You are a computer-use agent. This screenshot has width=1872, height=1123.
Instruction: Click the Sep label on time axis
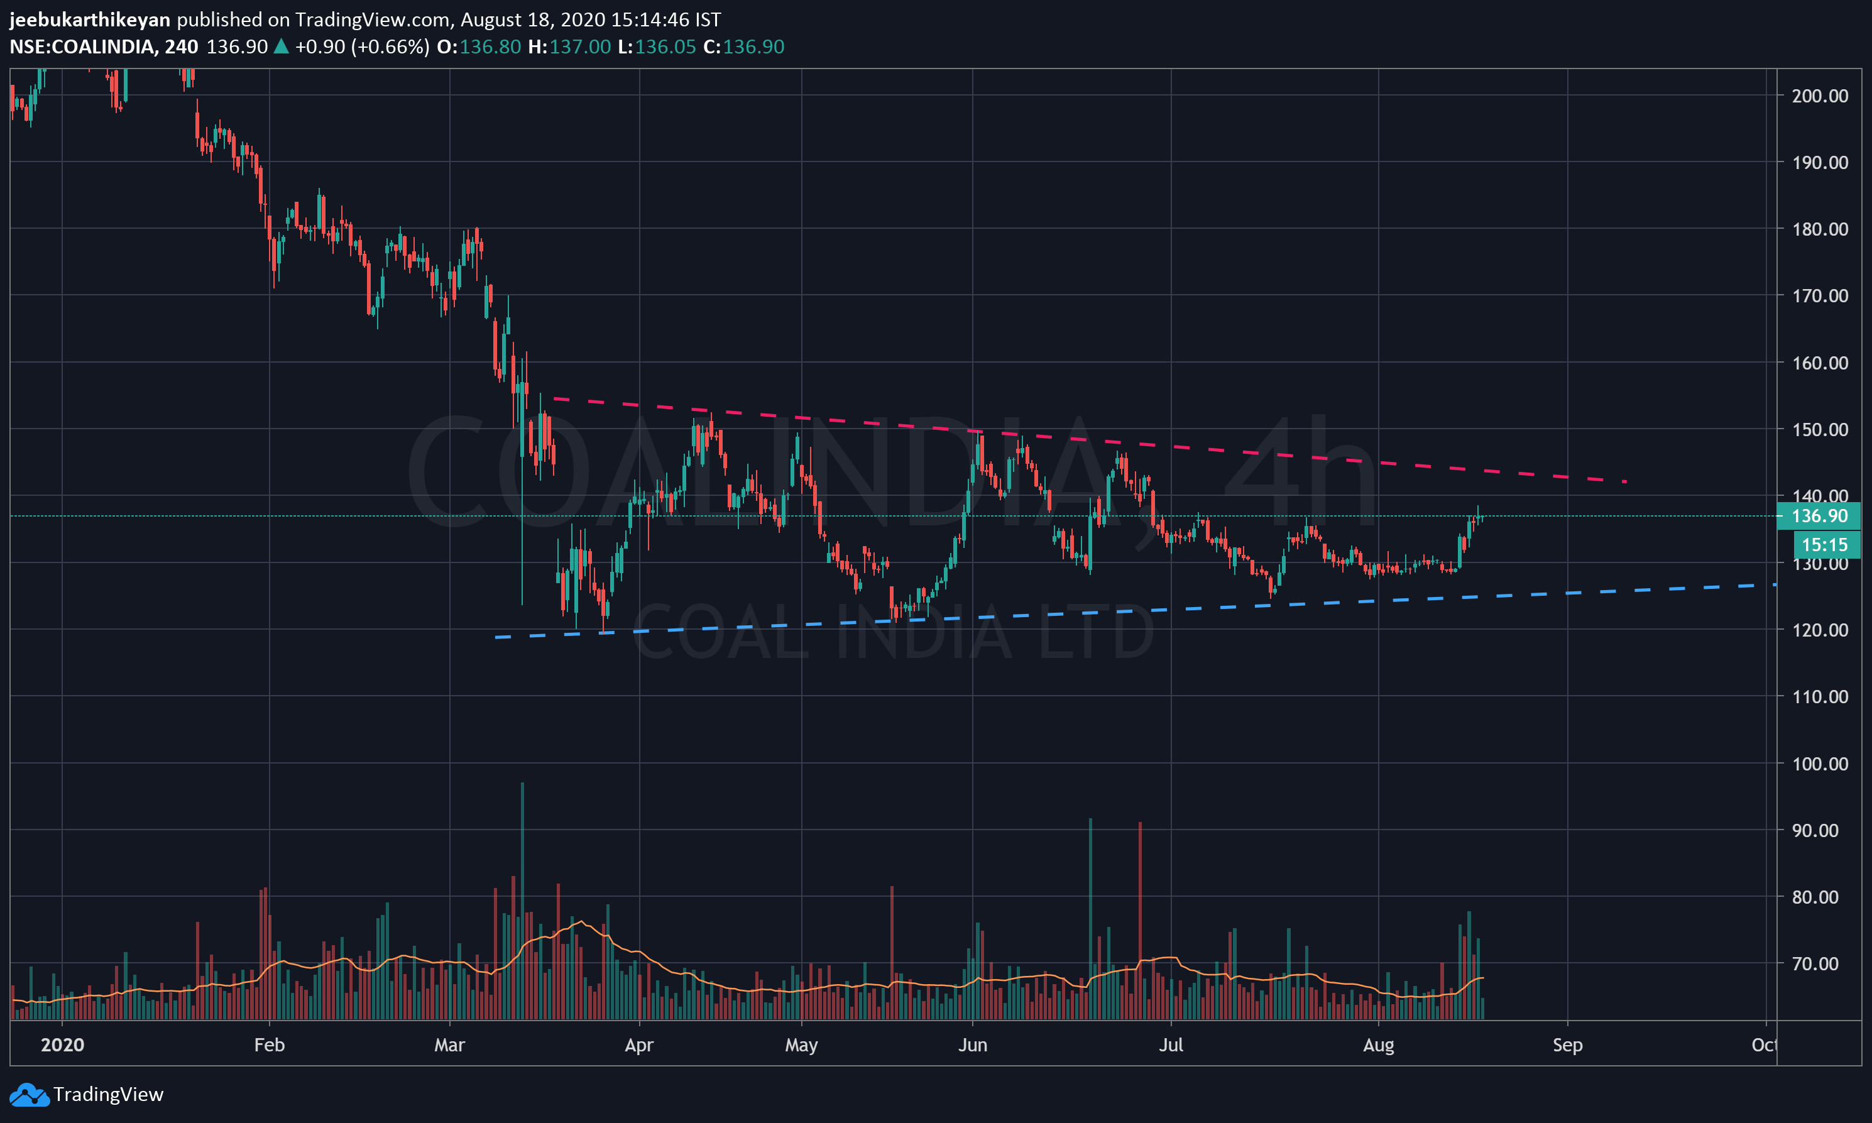pyautogui.click(x=1568, y=1045)
